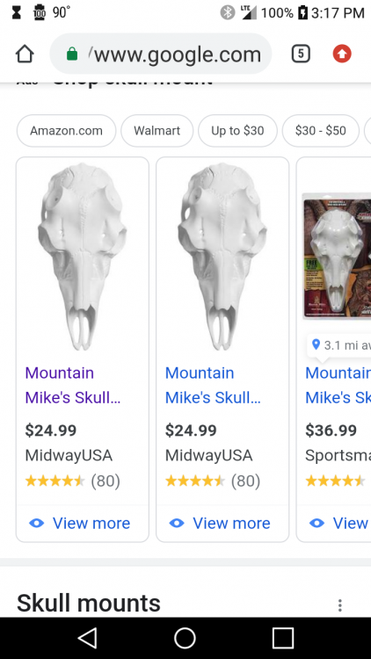Open Android recent apps square button
Viewport: 371px width, 659px height.
pyautogui.click(x=283, y=638)
